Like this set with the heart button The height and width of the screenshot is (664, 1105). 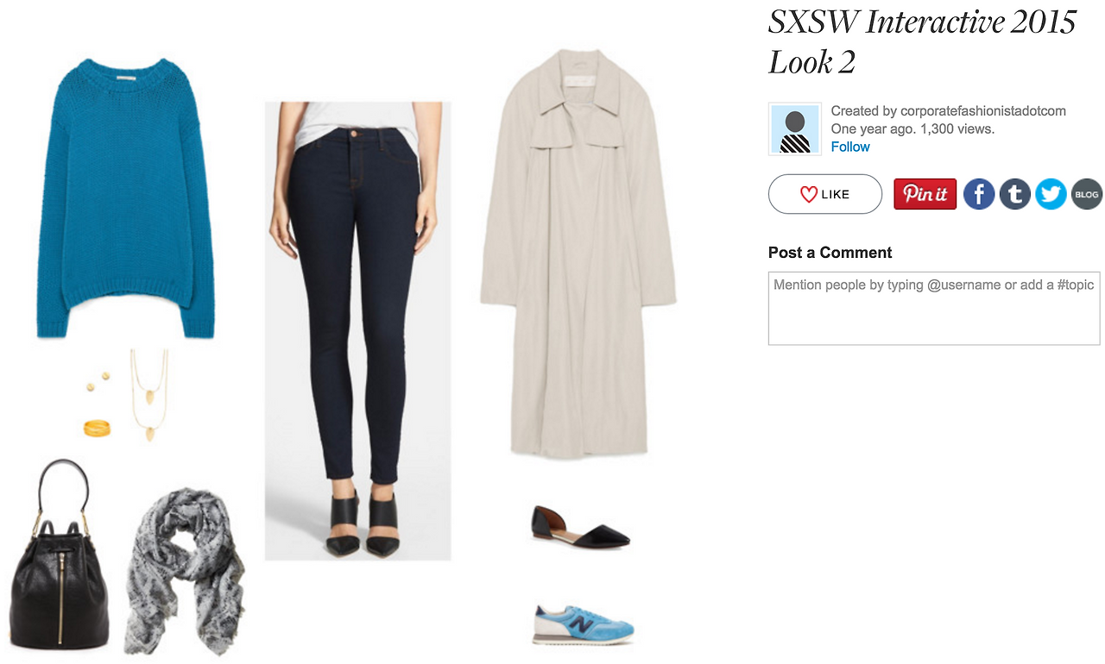point(824,194)
